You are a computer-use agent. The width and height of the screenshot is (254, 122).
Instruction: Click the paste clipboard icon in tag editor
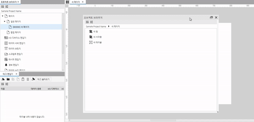pyautogui.click(x=23, y=79)
